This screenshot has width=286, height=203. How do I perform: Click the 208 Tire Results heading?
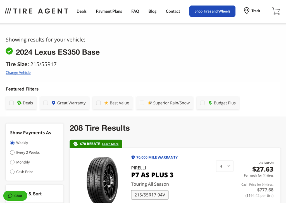coord(100,128)
